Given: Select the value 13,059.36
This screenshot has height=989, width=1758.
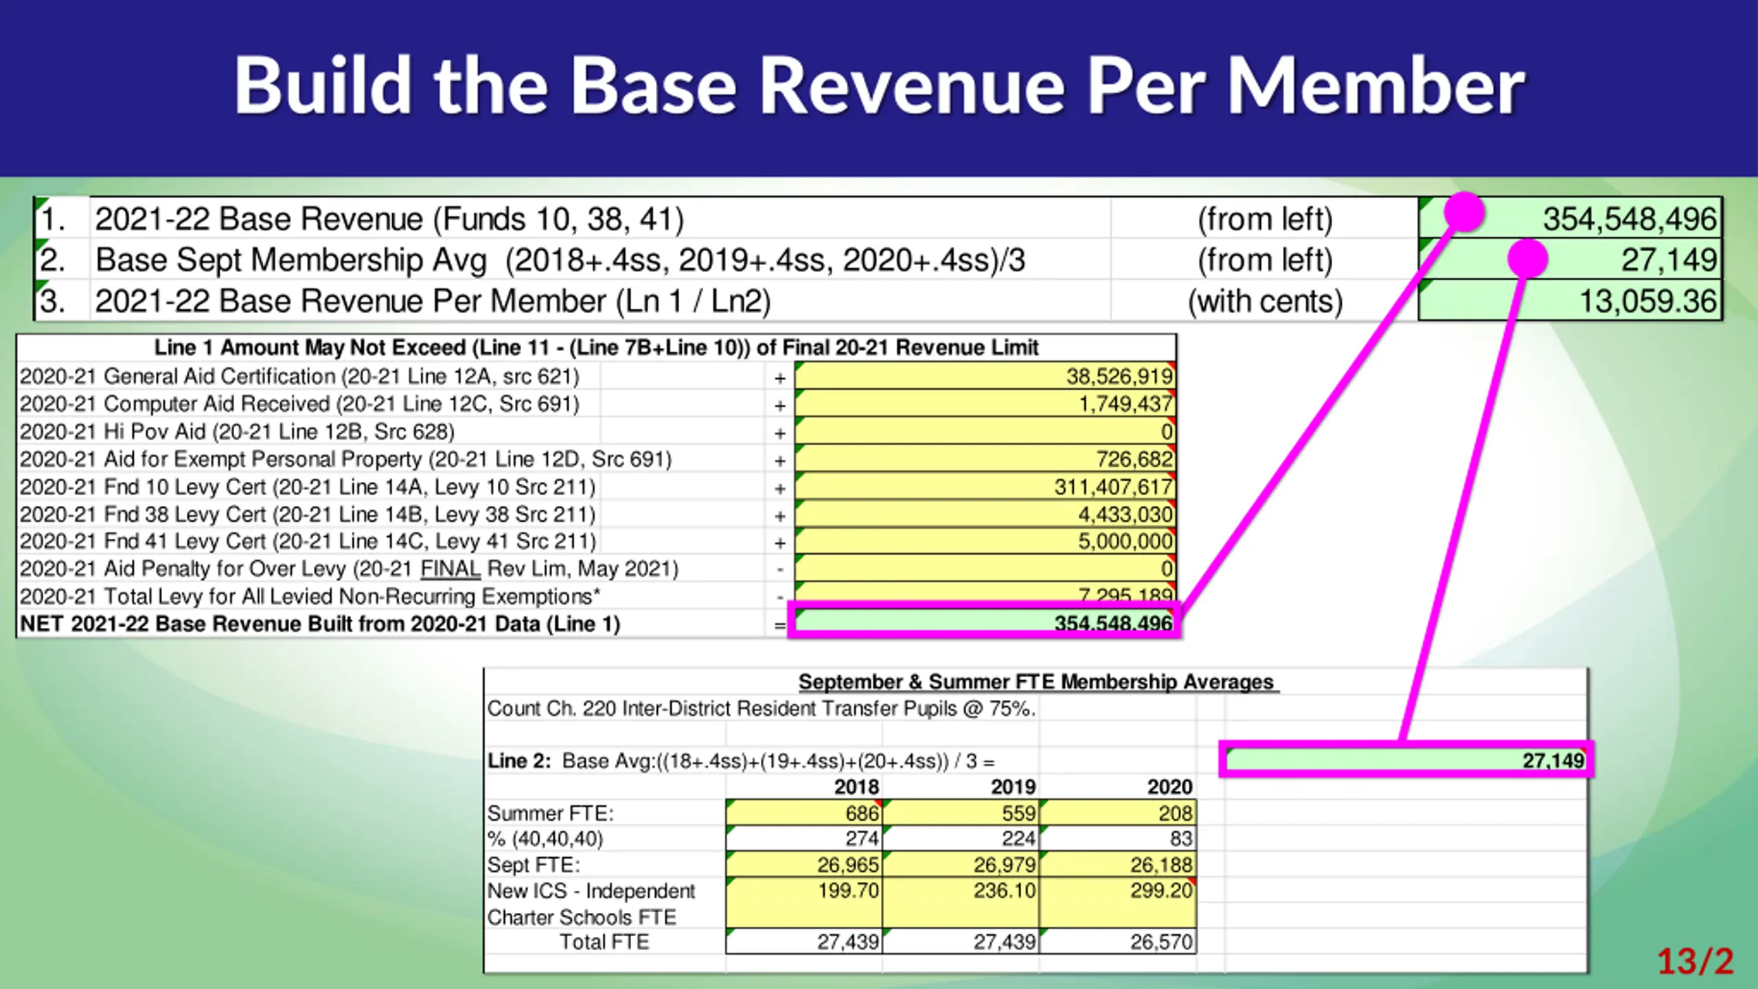Looking at the screenshot, I should tap(1648, 301).
